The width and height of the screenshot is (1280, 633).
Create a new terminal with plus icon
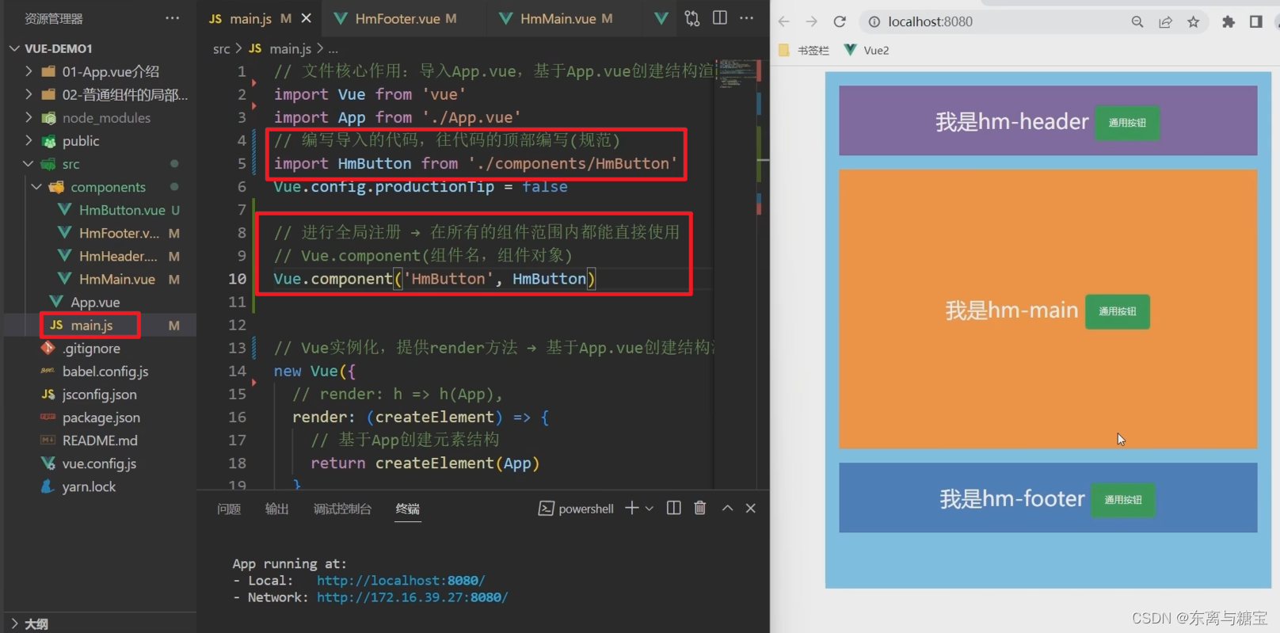tap(631, 508)
